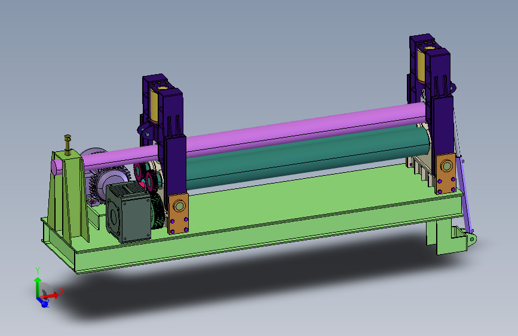Select the teal lower roller
This screenshot has width=518, height=336.
point(307,154)
